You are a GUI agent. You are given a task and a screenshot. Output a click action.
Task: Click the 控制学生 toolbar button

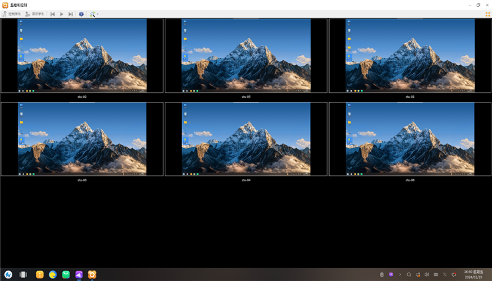click(x=12, y=14)
